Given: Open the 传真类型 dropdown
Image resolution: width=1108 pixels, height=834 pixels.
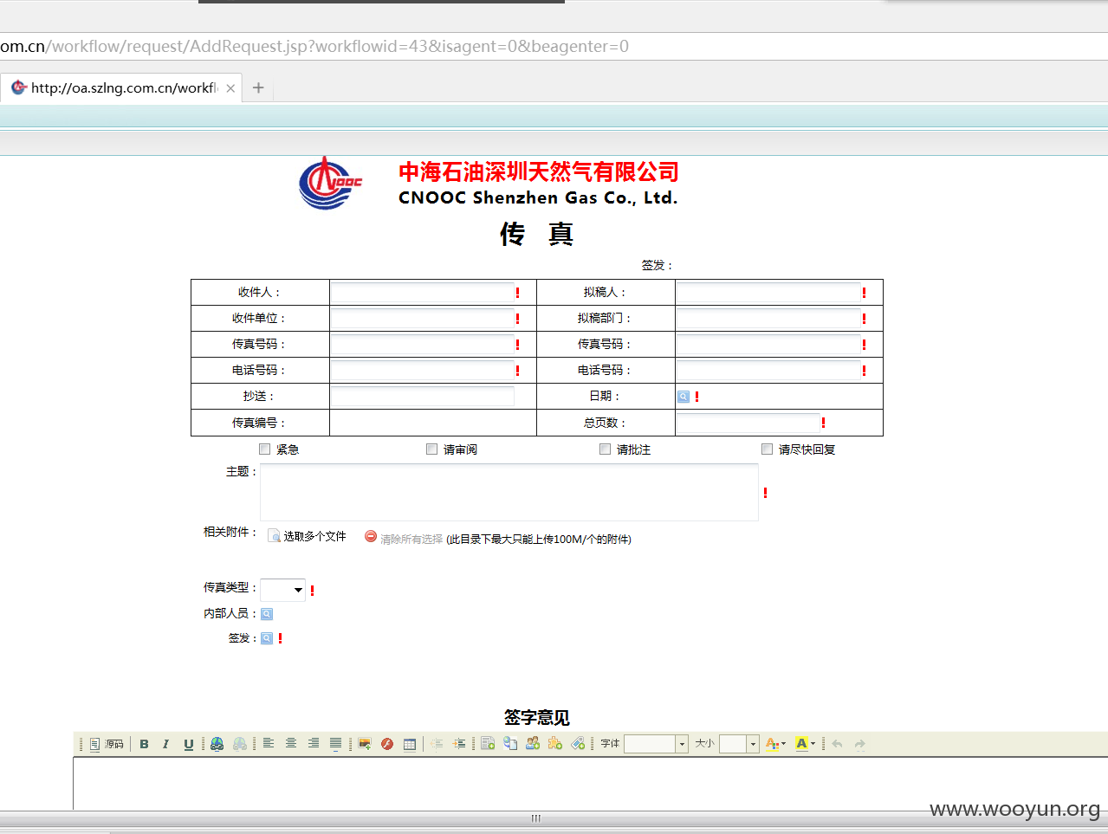Looking at the screenshot, I should coord(283,590).
